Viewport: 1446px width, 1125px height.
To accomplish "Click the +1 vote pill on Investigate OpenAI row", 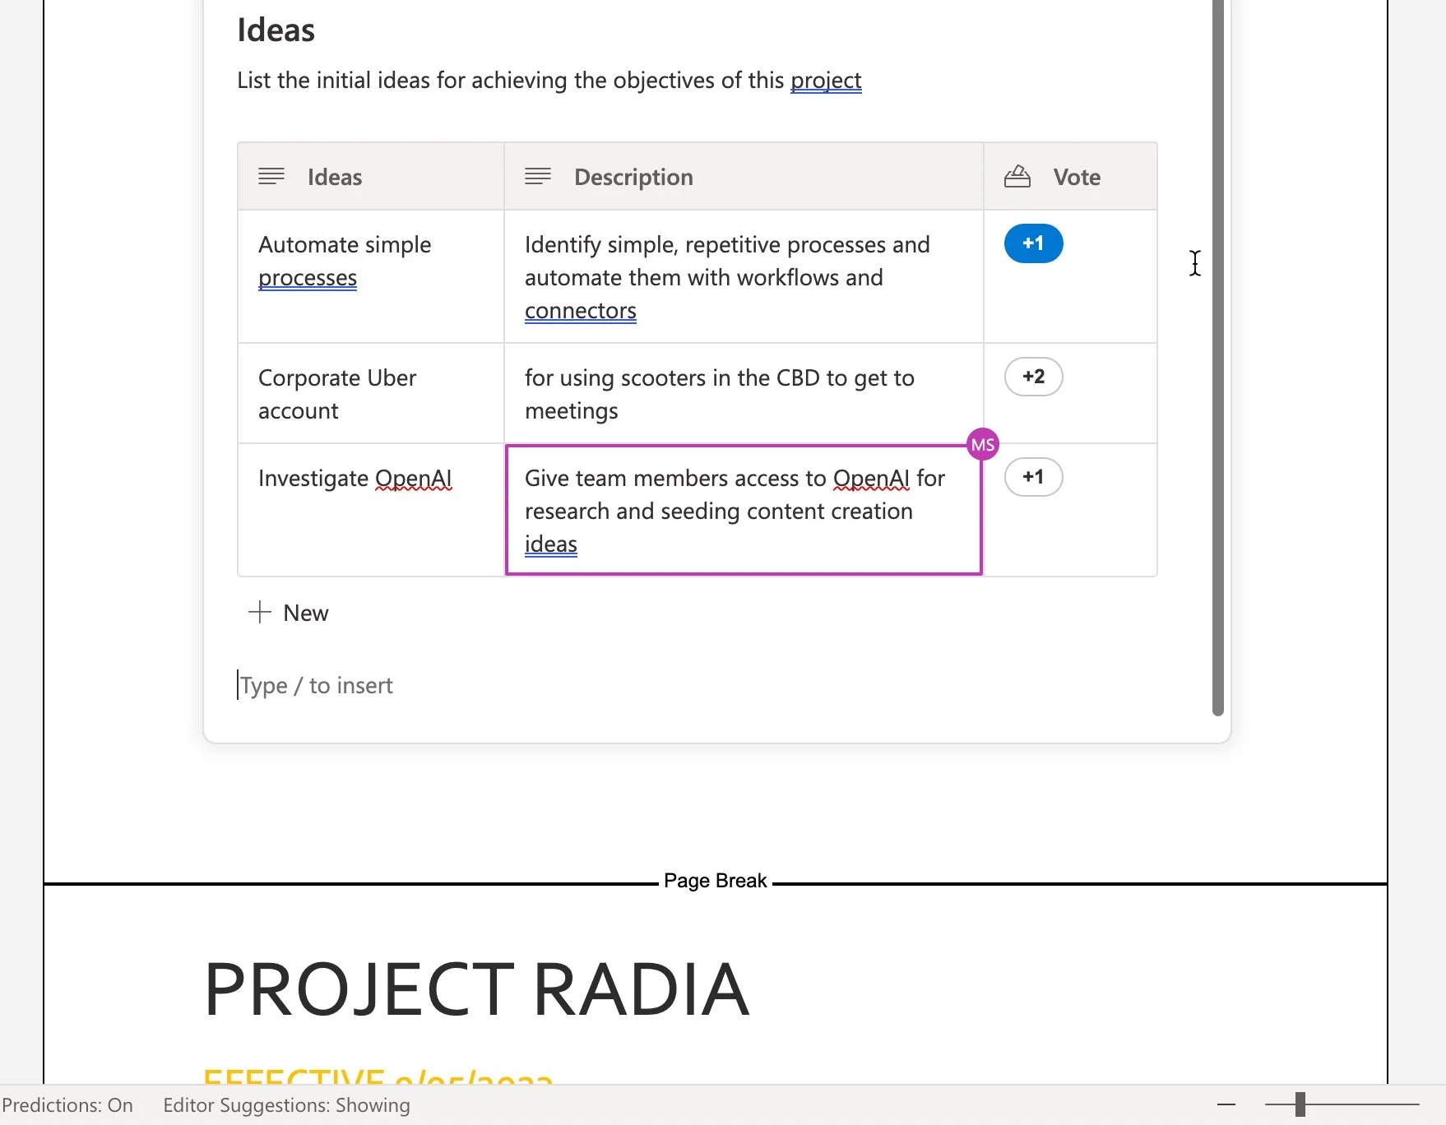I will coord(1032,477).
